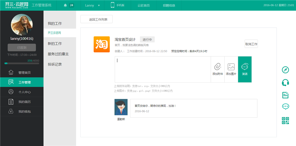Expand the Lanny user dropdown arrow
The image size is (296, 146).
(99, 5)
